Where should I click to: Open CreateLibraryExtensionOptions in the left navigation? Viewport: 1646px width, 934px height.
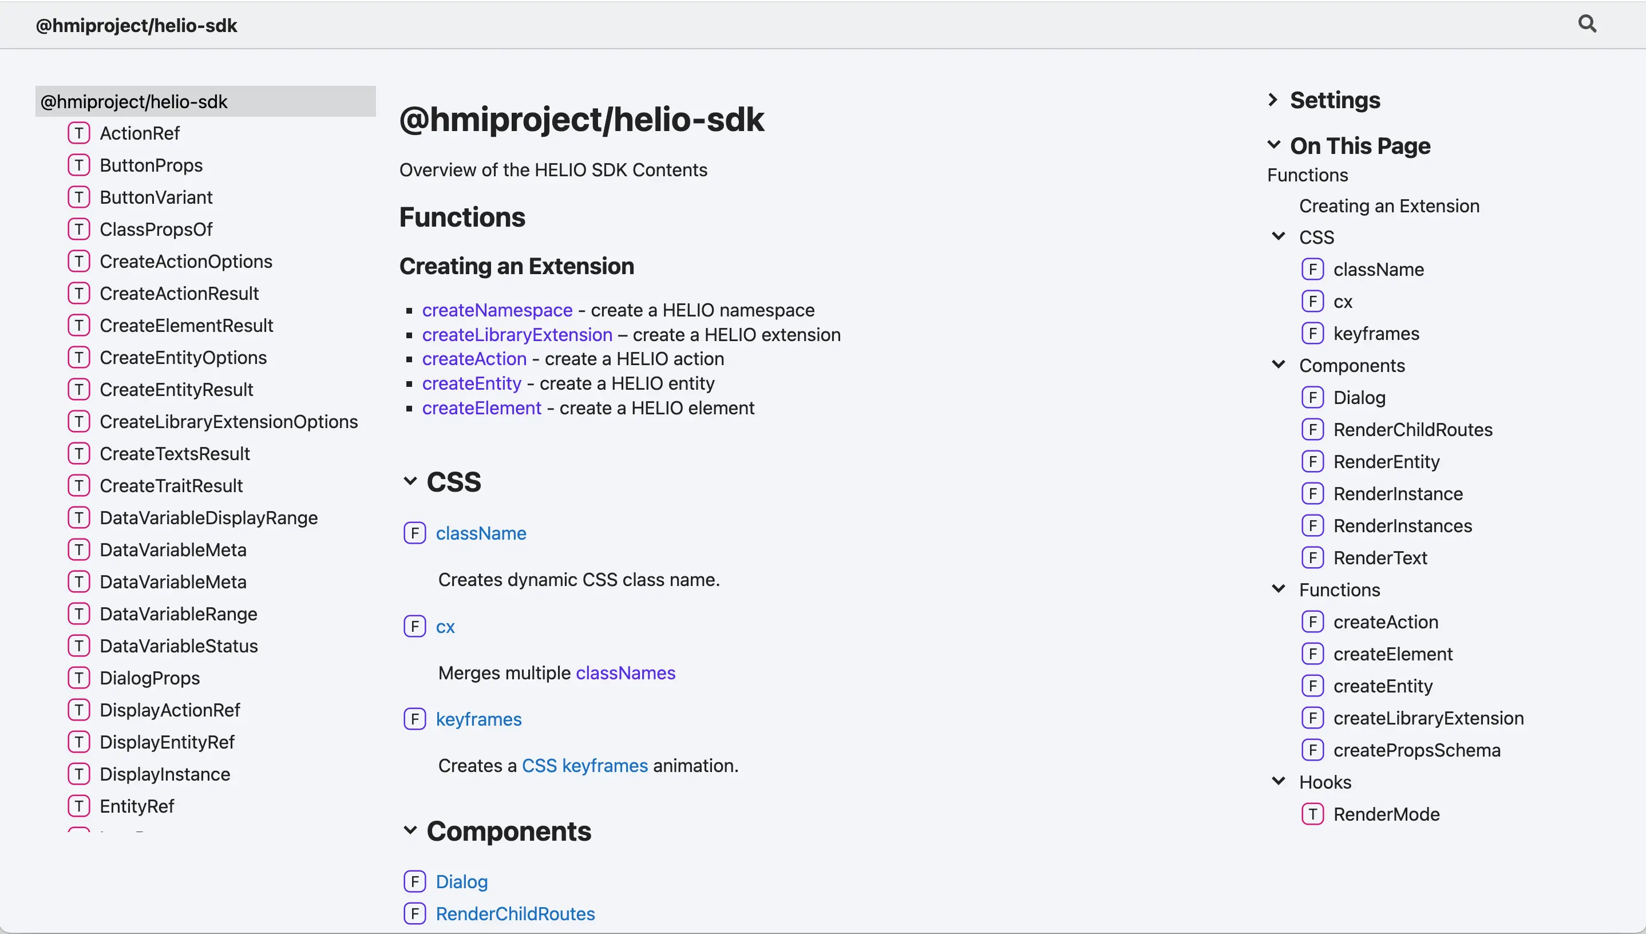[x=228, y=421]
